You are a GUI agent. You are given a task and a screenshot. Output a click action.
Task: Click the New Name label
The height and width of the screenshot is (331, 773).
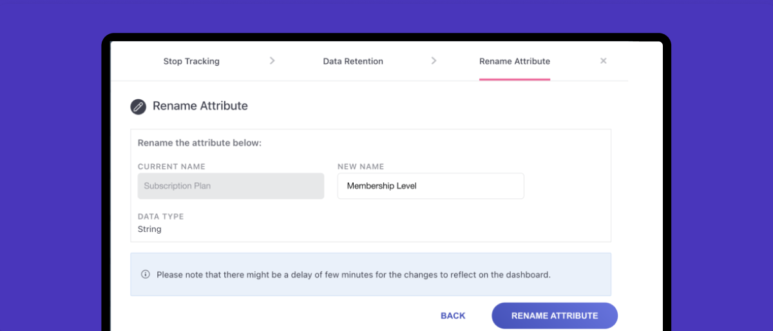(361, 167)
